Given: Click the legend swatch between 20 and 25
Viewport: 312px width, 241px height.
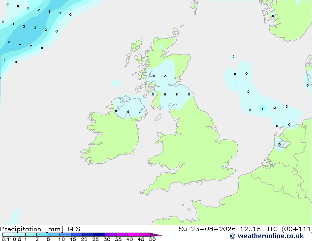Looking at the screenshot, I should (x=88, y=235).
